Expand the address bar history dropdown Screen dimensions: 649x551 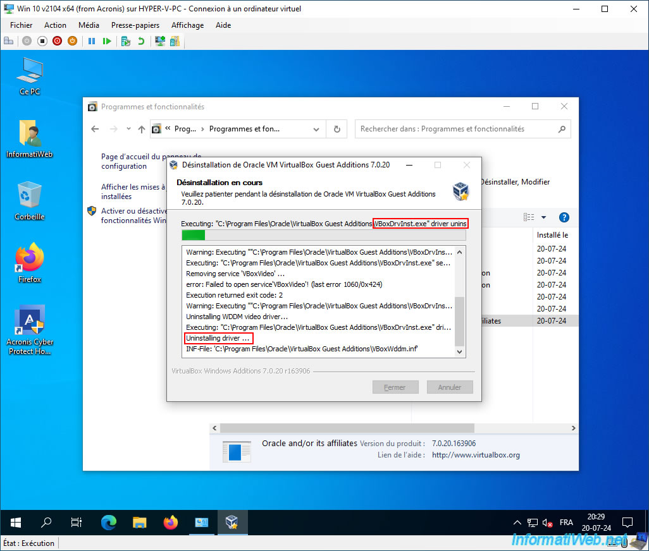[x=316, y=130]
